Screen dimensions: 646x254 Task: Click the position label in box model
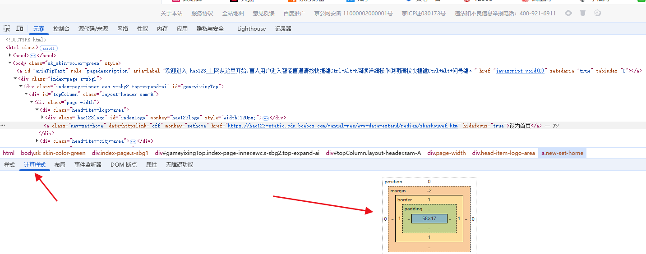coord(393,182)
